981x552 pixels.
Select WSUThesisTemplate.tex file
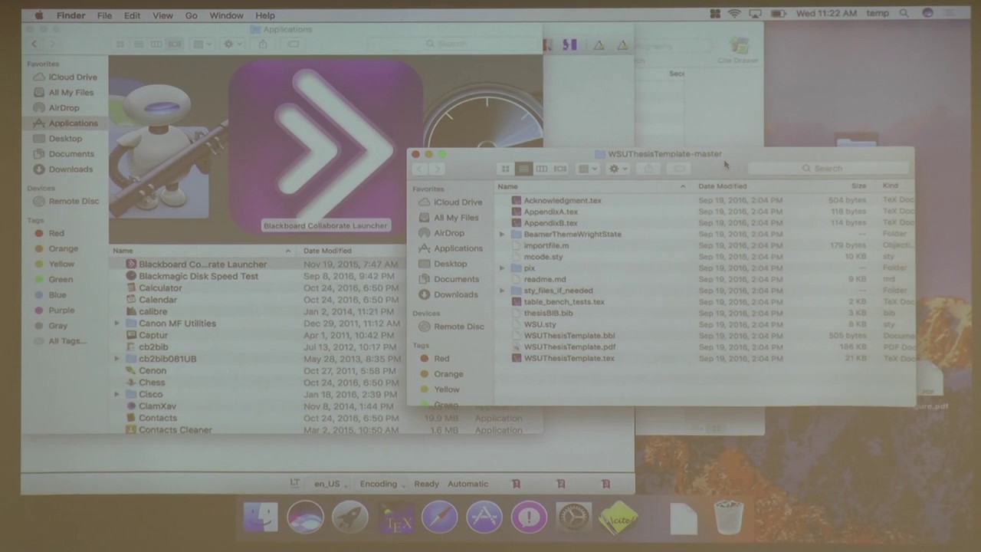coord(569,358)
